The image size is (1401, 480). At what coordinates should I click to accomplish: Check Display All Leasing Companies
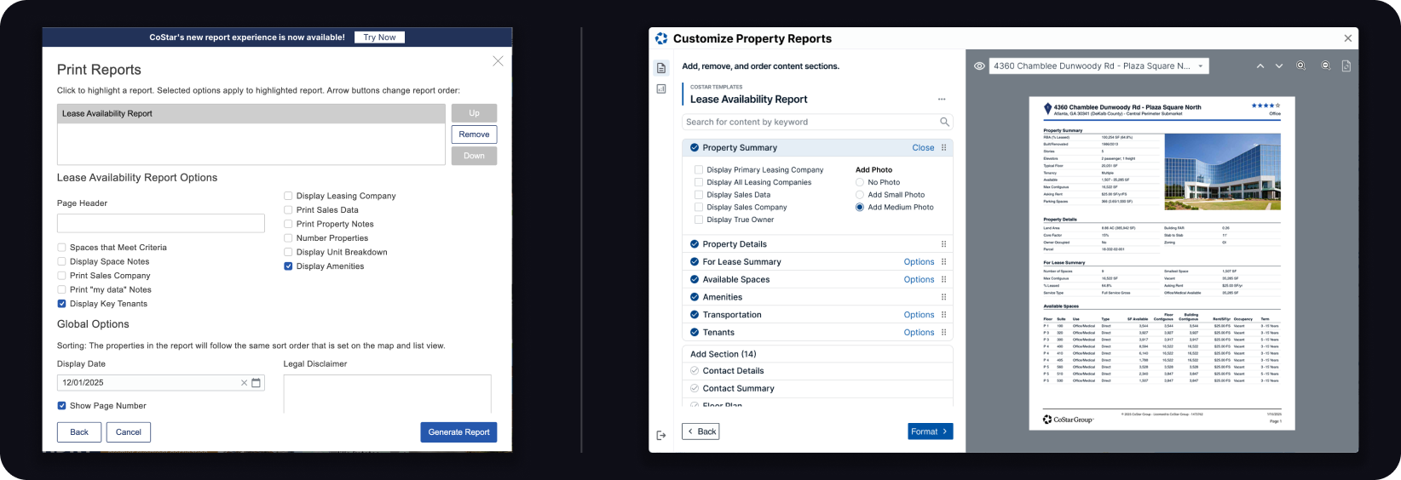(699, 182)
